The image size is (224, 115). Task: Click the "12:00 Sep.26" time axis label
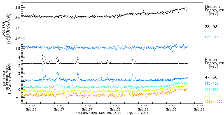click(31, 108)
